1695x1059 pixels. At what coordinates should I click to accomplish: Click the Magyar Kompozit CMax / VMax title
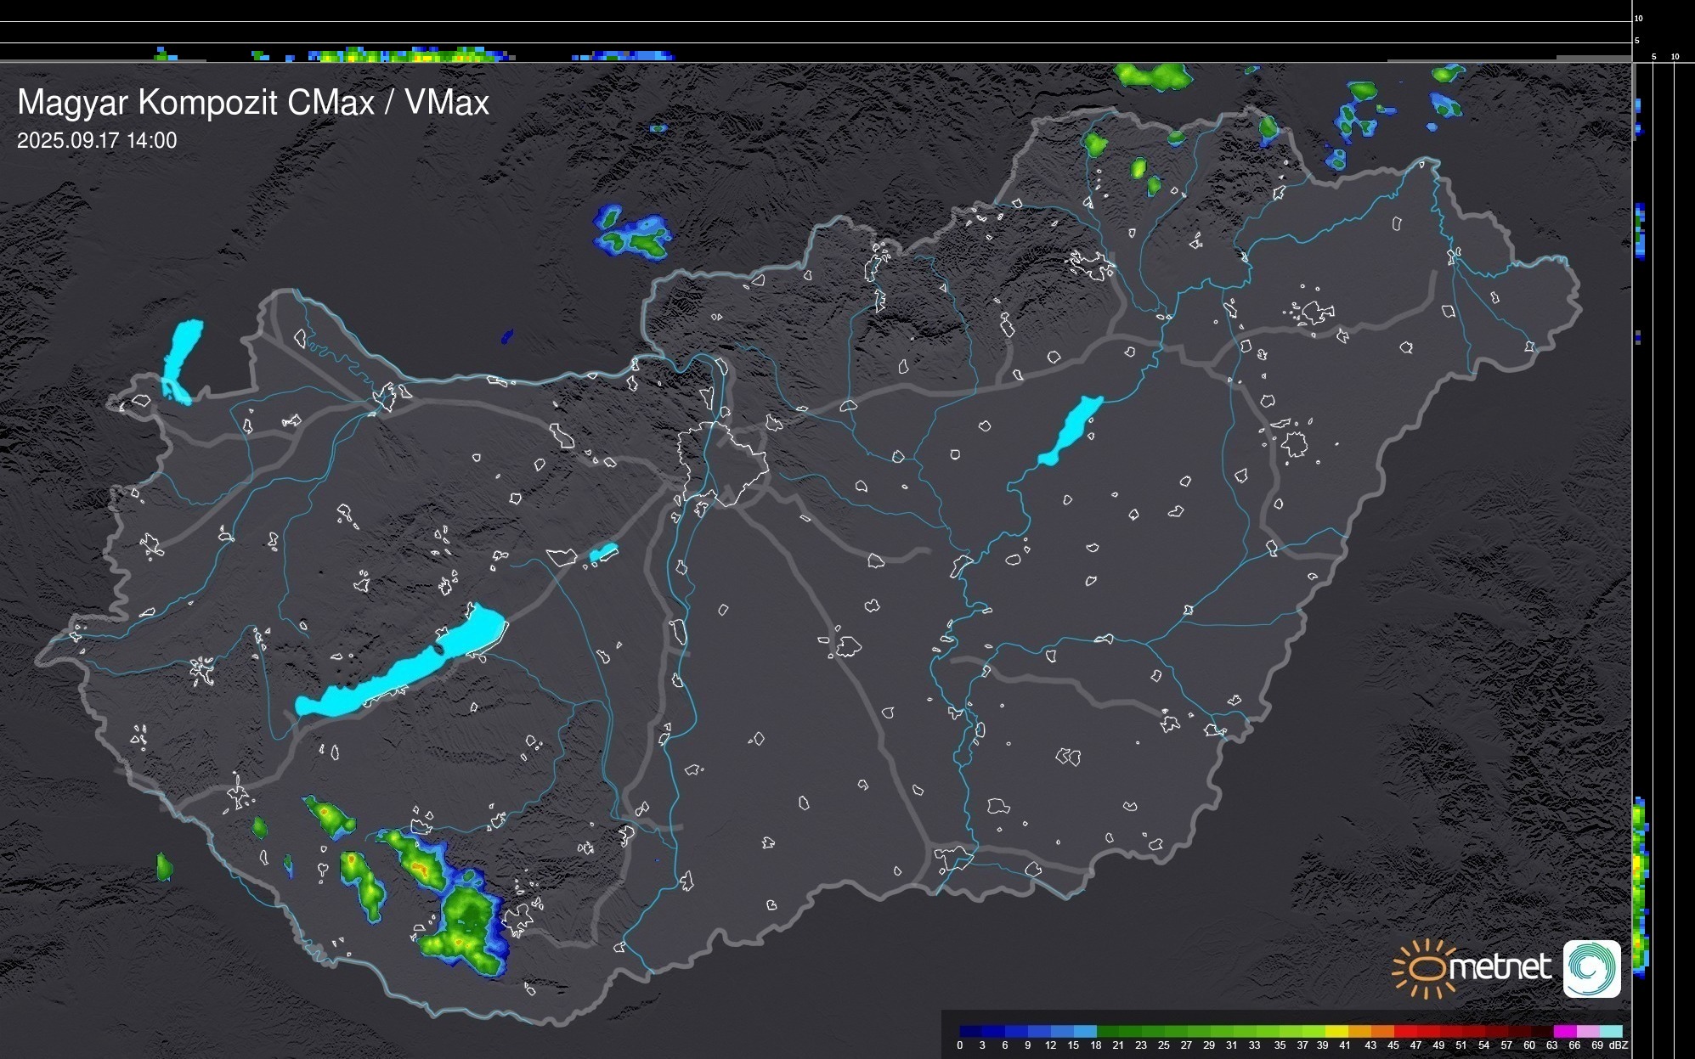coord(253,103)
